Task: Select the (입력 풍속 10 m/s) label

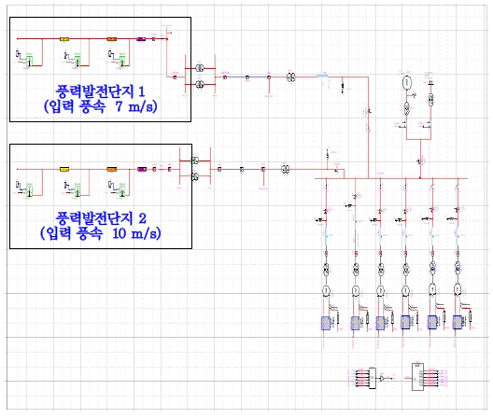Action: 101,233
